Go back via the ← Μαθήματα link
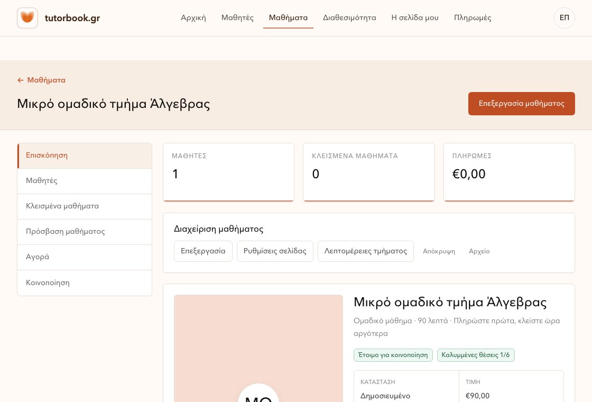This screenshot has height=402, width=592. (x=41, y=80)
